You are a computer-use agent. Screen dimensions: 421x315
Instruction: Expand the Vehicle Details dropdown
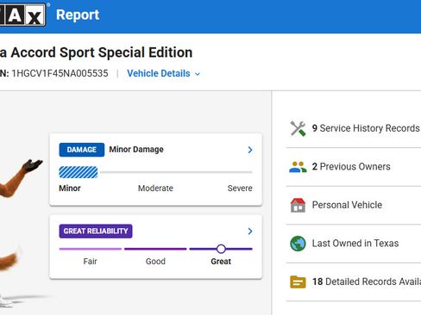coord(164,74)
